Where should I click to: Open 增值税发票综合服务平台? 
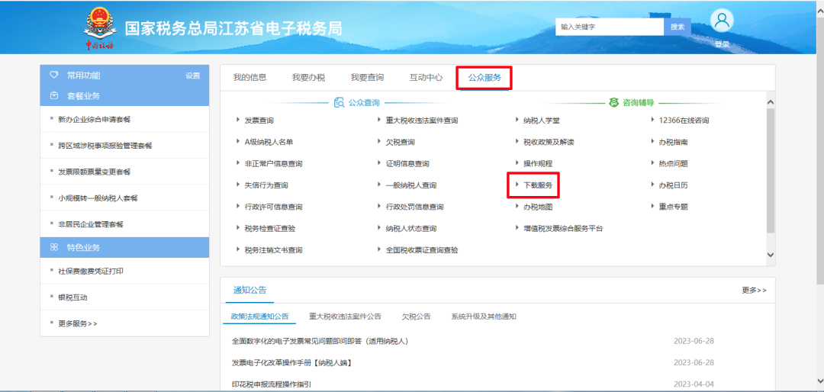click(x=563, y=229)
